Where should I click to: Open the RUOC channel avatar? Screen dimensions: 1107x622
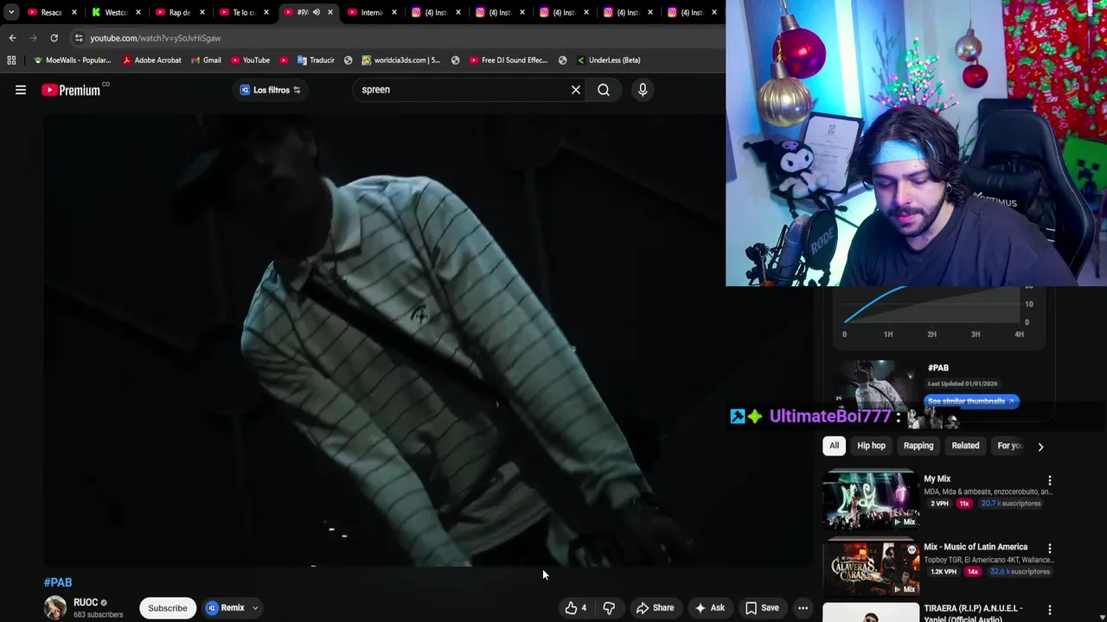pos(55,607)
